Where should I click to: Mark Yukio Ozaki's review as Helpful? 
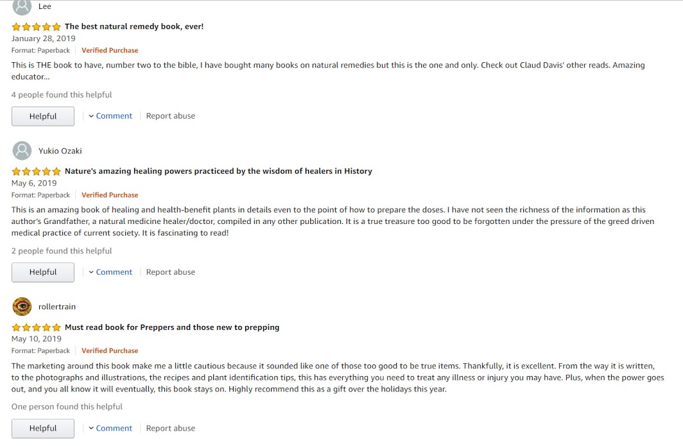(x=43, y=272)
